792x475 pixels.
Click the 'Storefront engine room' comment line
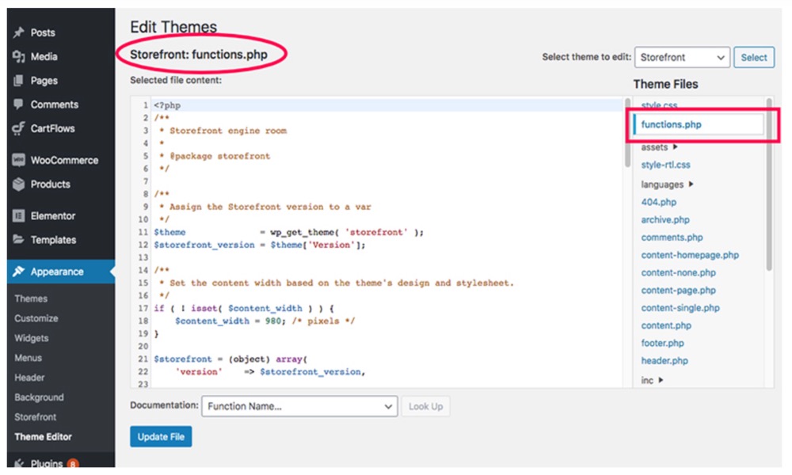pos(223,131)
